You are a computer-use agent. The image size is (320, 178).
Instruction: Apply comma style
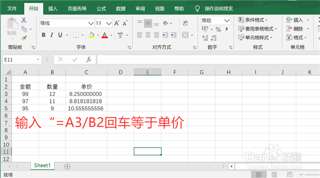tap(226, 30)
